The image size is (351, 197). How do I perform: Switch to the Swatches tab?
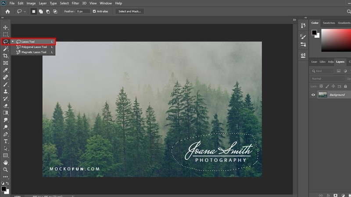point(329,23)
